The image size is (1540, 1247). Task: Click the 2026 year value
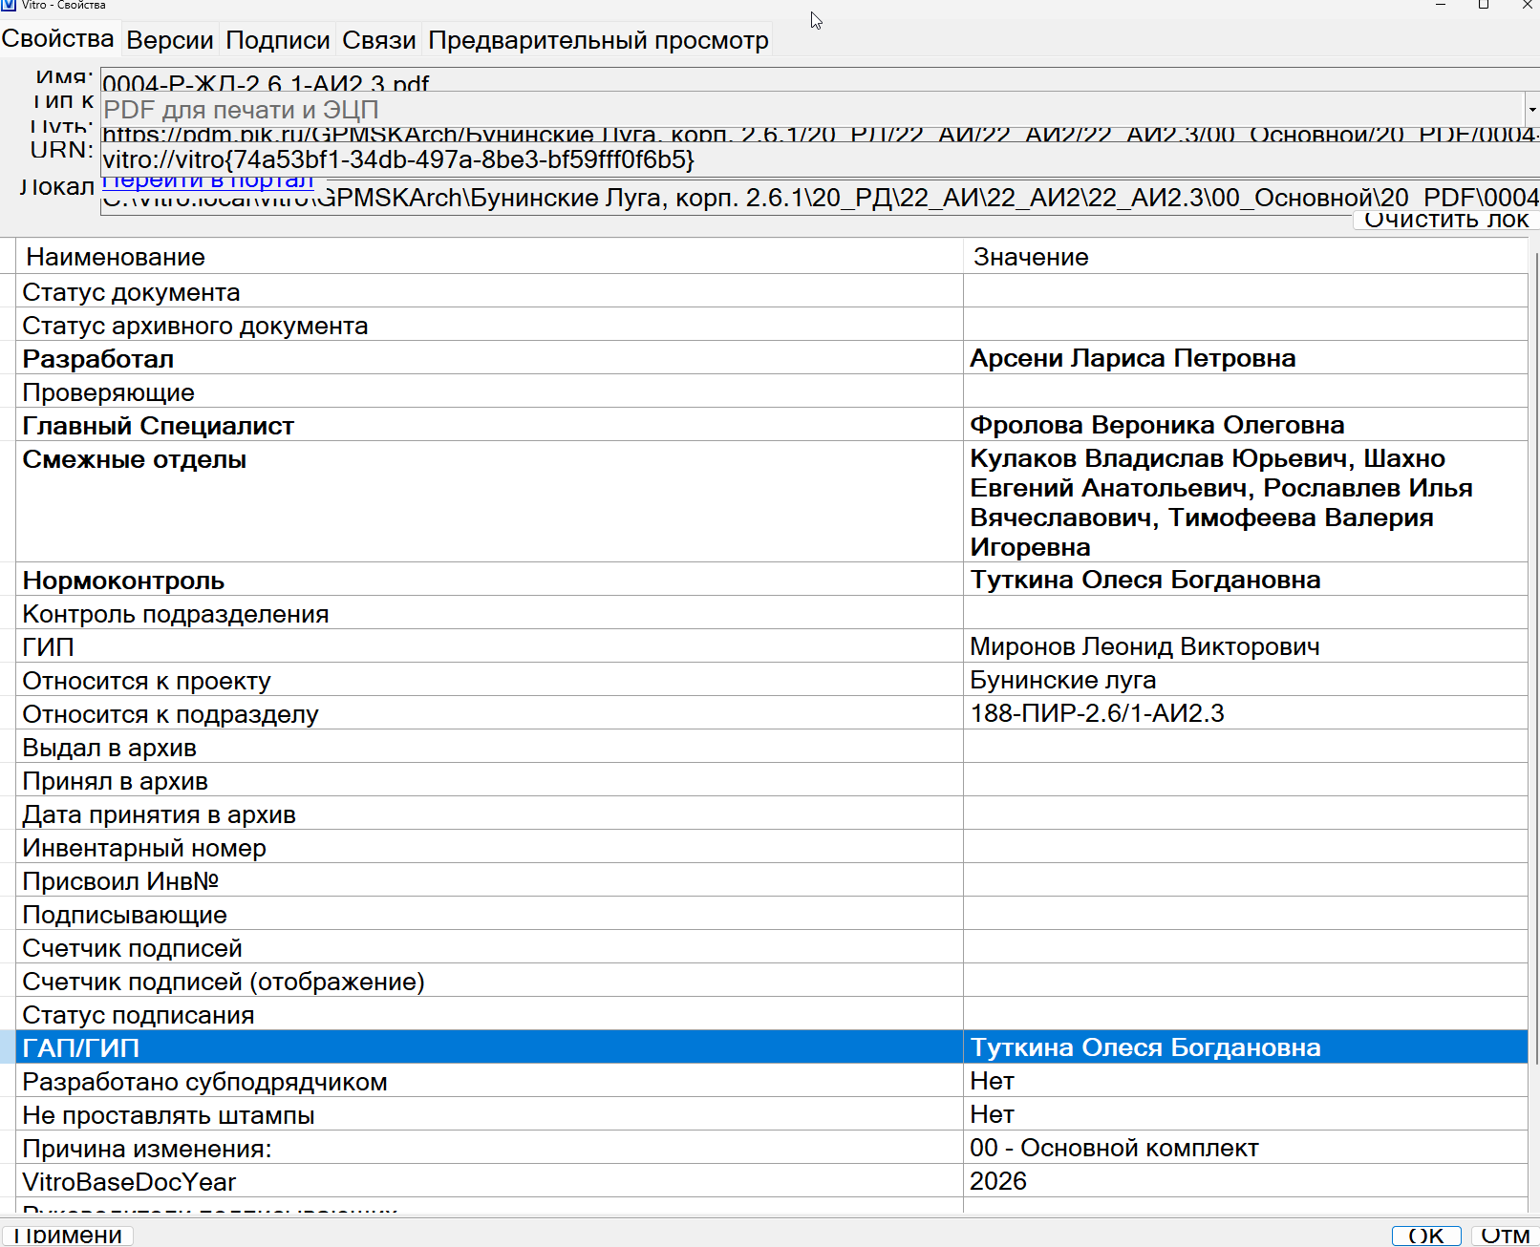(998, 1181)
